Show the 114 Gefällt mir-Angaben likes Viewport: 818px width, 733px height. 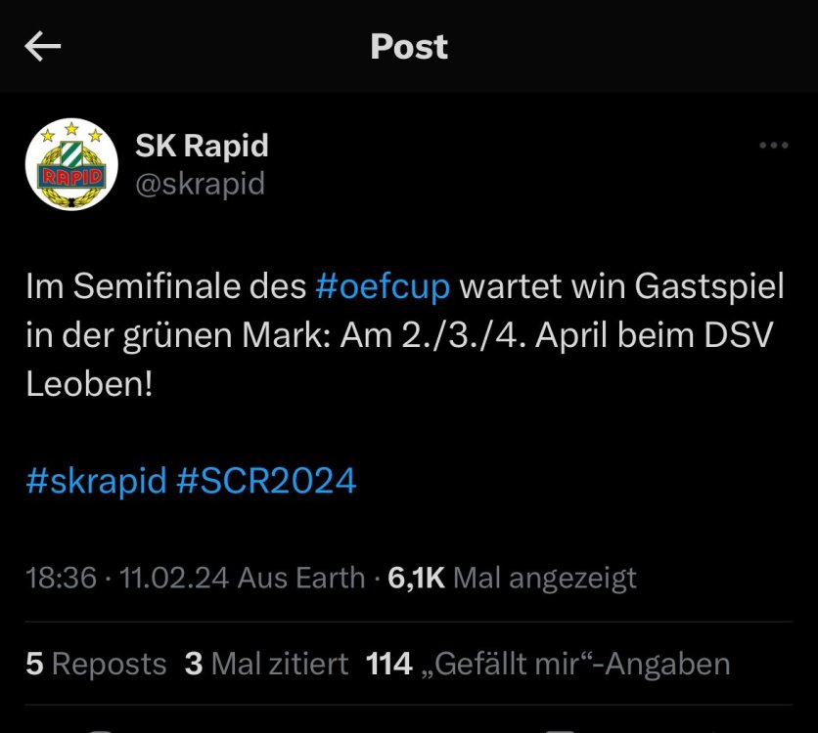pos(548,665)
